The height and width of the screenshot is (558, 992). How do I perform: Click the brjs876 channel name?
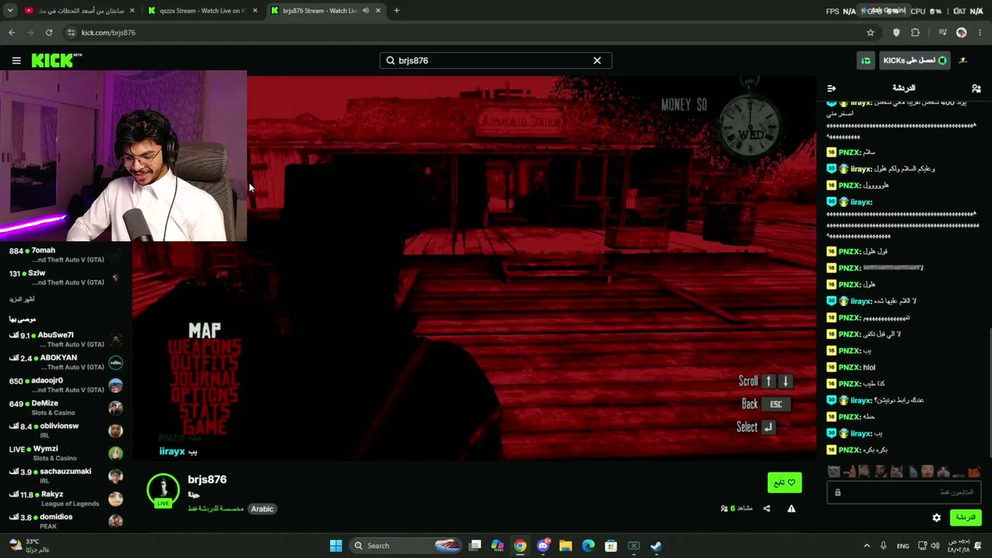(x=207, y=480)
